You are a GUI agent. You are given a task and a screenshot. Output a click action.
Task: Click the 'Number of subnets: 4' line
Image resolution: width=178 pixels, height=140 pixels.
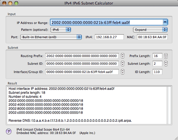pyautogui.click(x=25, y=97)
